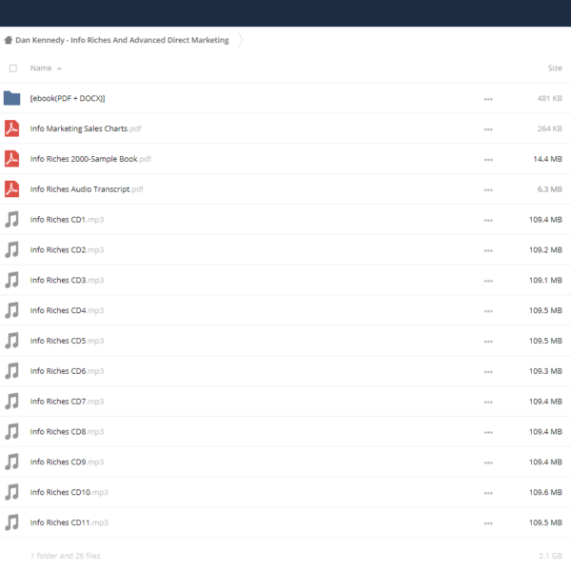Click music icon of Info Riches CD4

click(x=12, y=310)
